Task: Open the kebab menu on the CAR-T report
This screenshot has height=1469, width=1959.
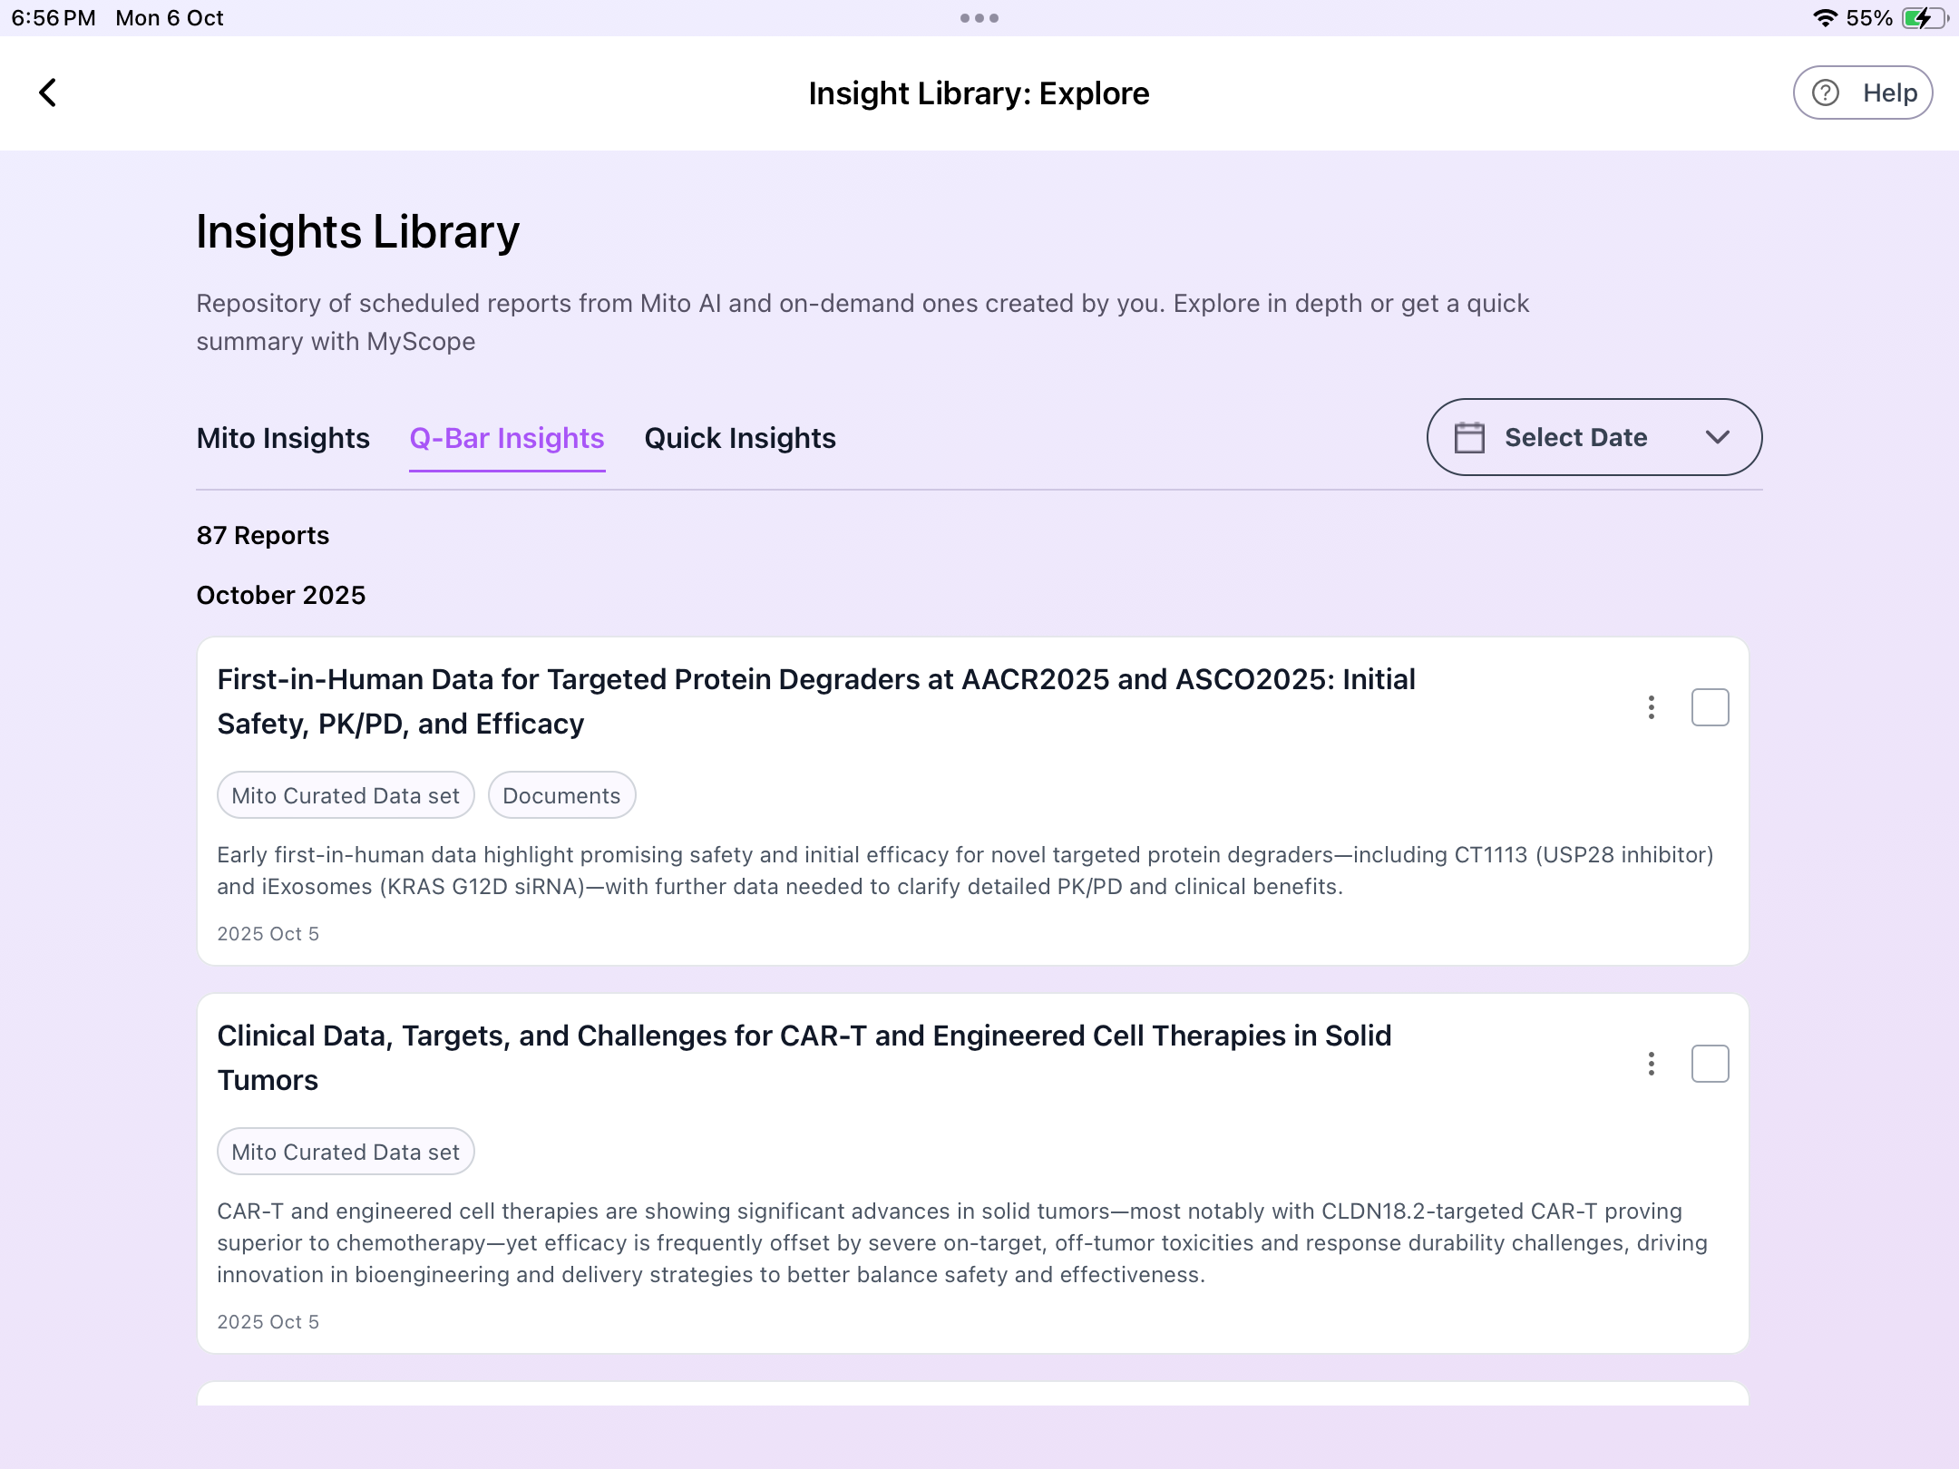Action: click(x=1651, y=1063)
